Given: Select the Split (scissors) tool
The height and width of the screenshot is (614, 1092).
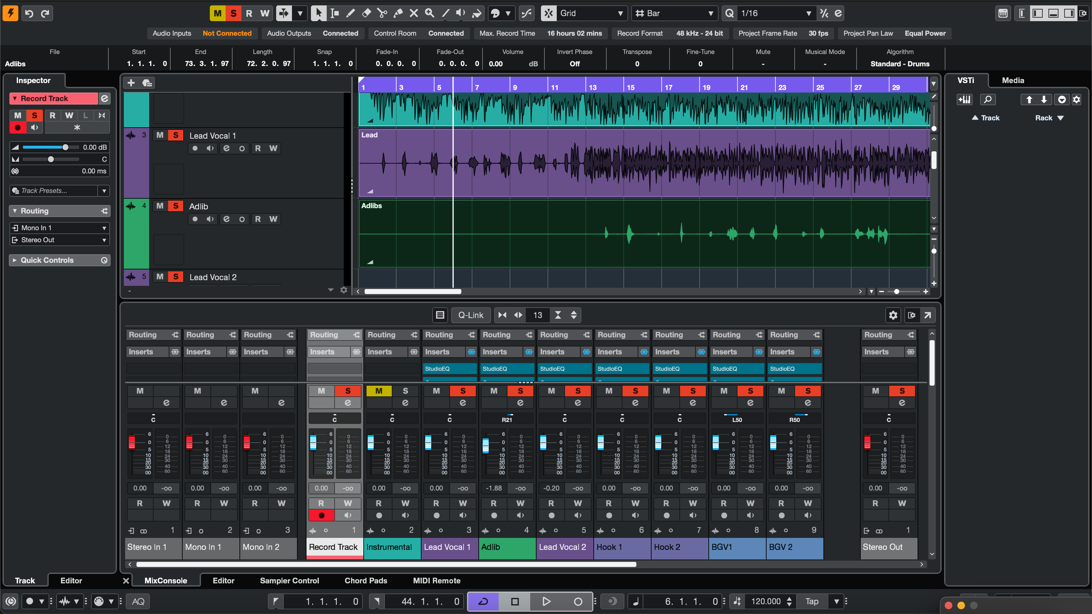Looking at the screenshot, I should (382, 13).
